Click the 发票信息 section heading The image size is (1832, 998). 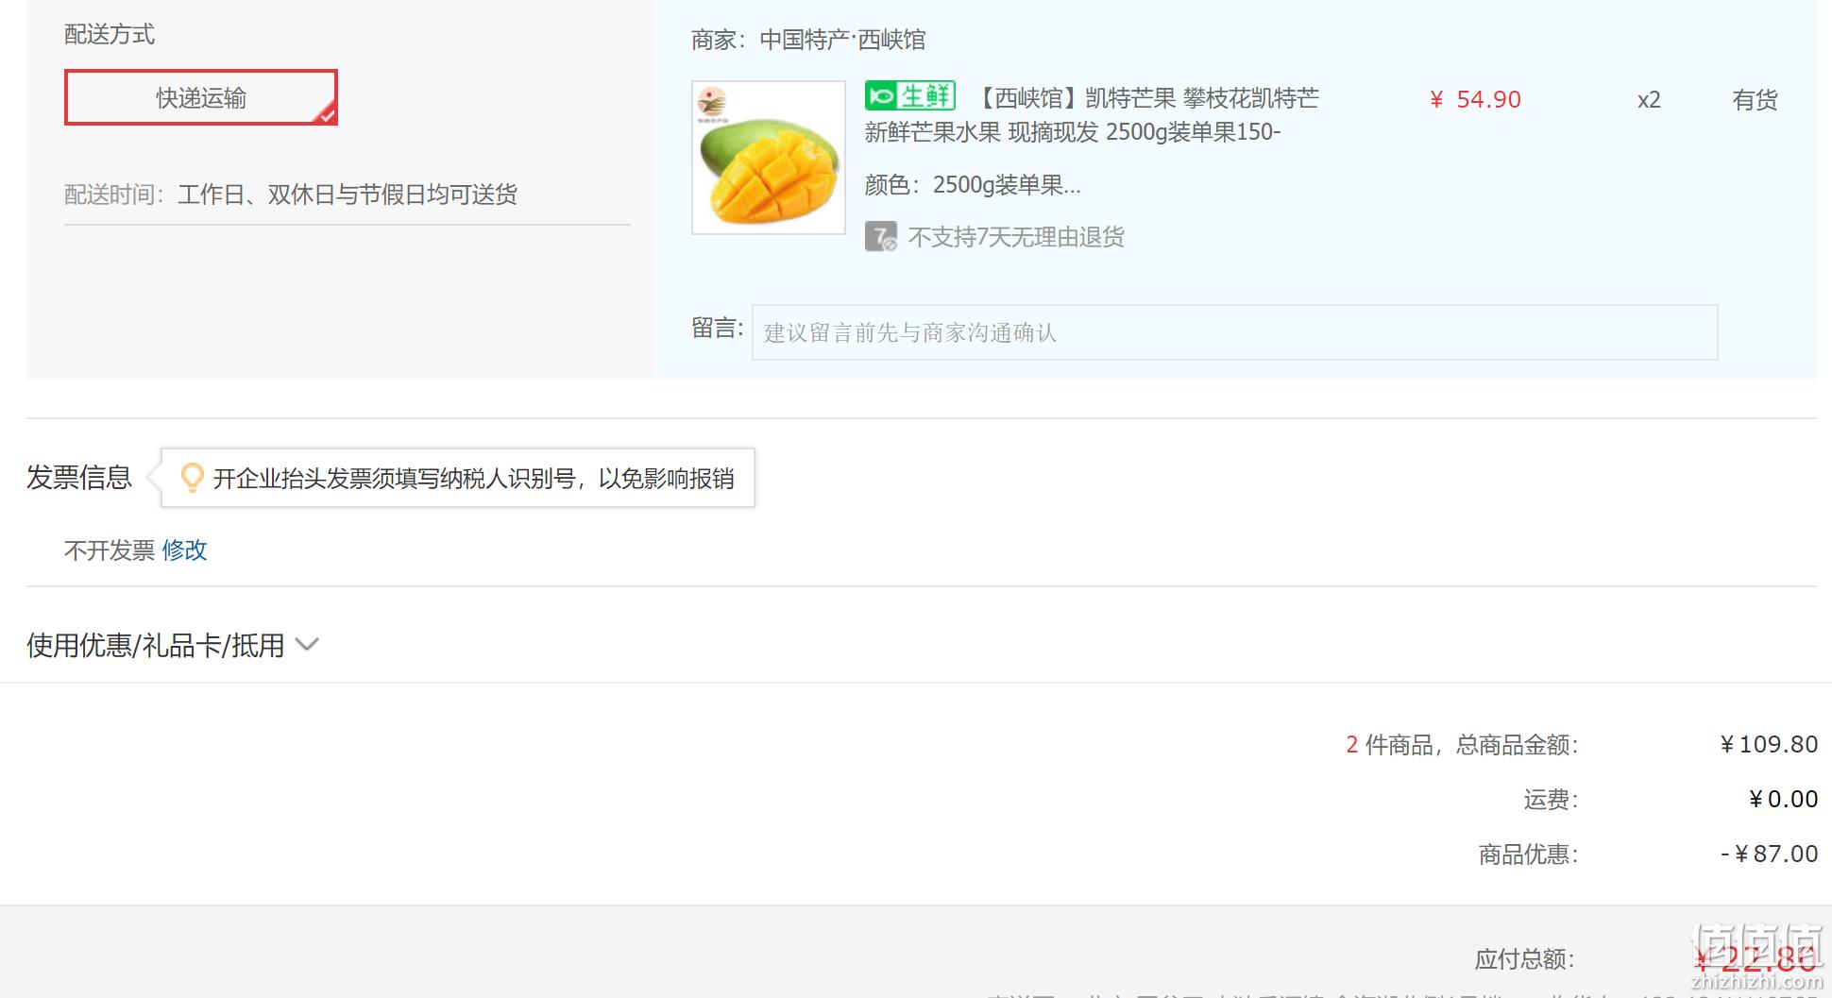pos(79,478)
